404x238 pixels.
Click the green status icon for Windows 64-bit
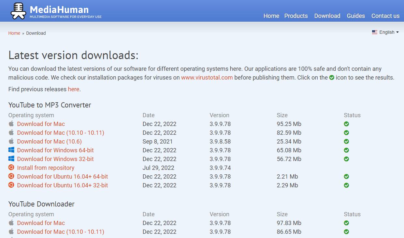(x=346, y=150)
